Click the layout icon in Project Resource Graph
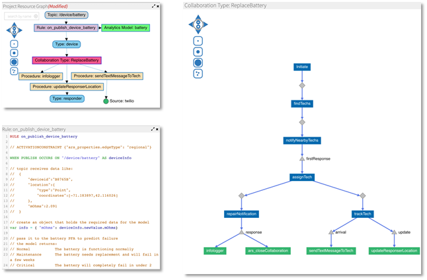 pos(14,72)
